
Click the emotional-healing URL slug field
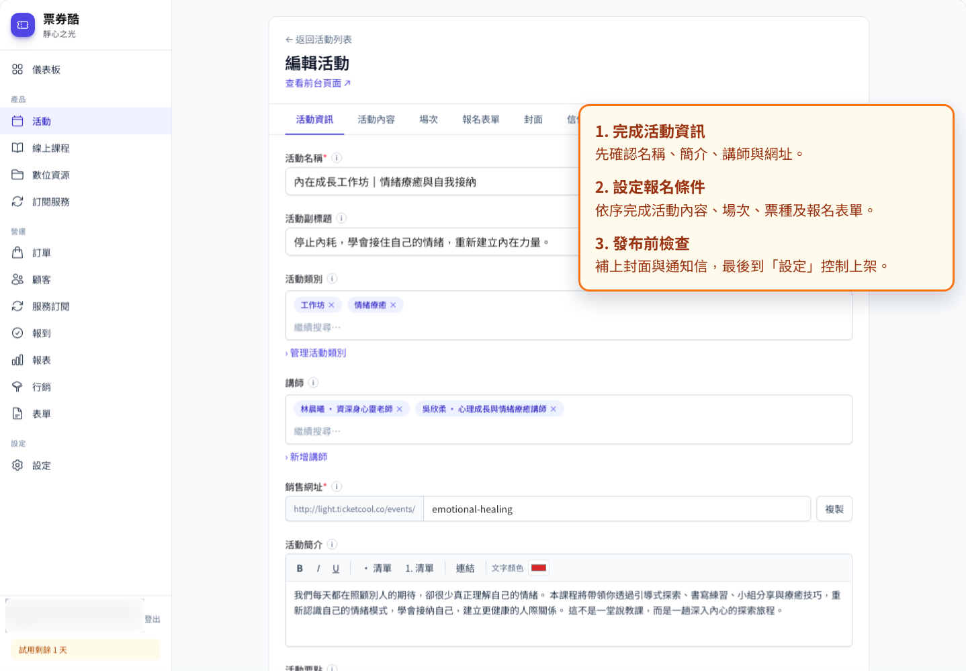[x=617, y=509]
